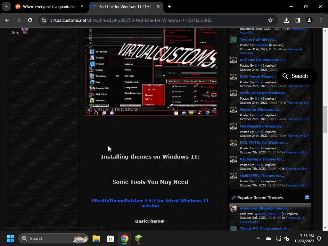The height and width of the screenshot is (246, 328).
Task: Open the Chrome side panel
Action: click(298, 20)
